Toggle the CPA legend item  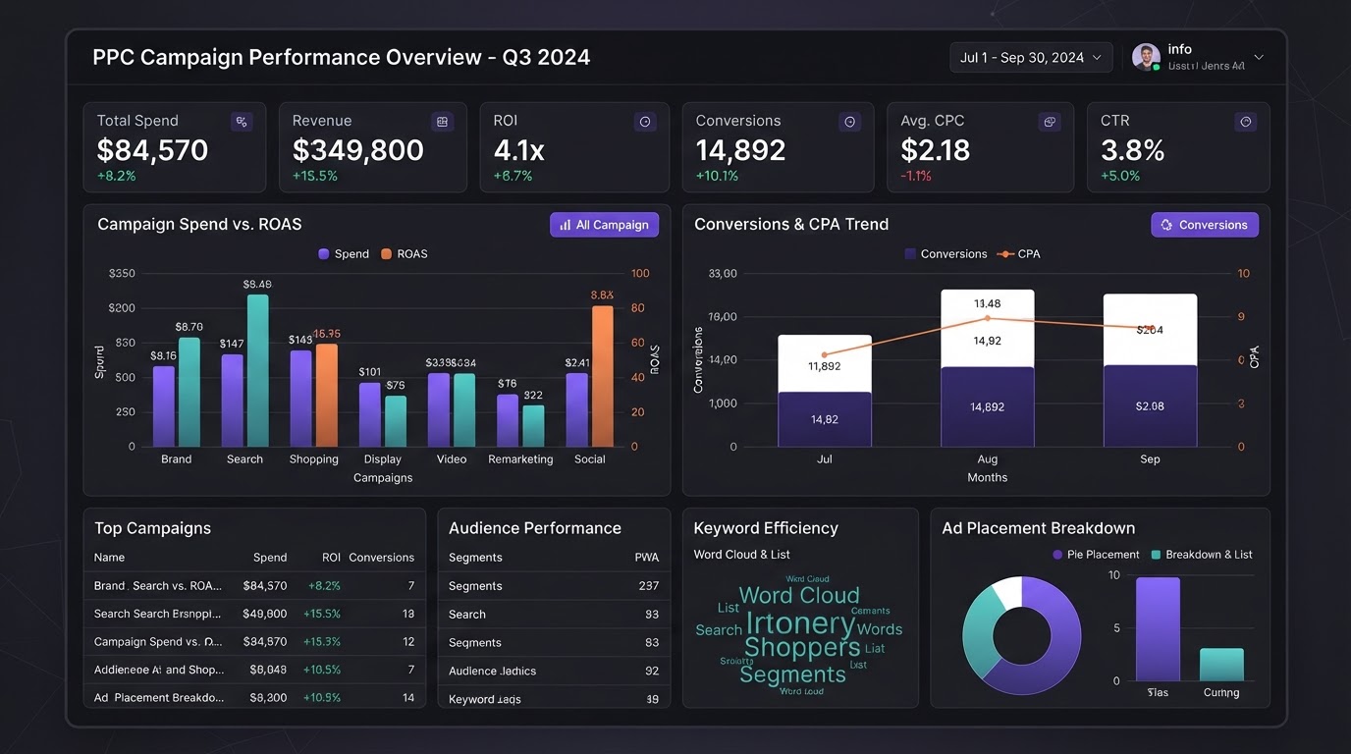1018,253
